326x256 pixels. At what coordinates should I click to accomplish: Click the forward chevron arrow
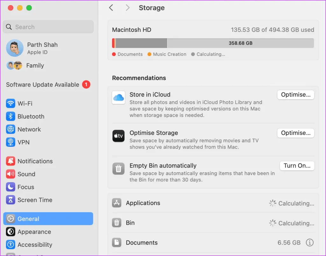128,8
